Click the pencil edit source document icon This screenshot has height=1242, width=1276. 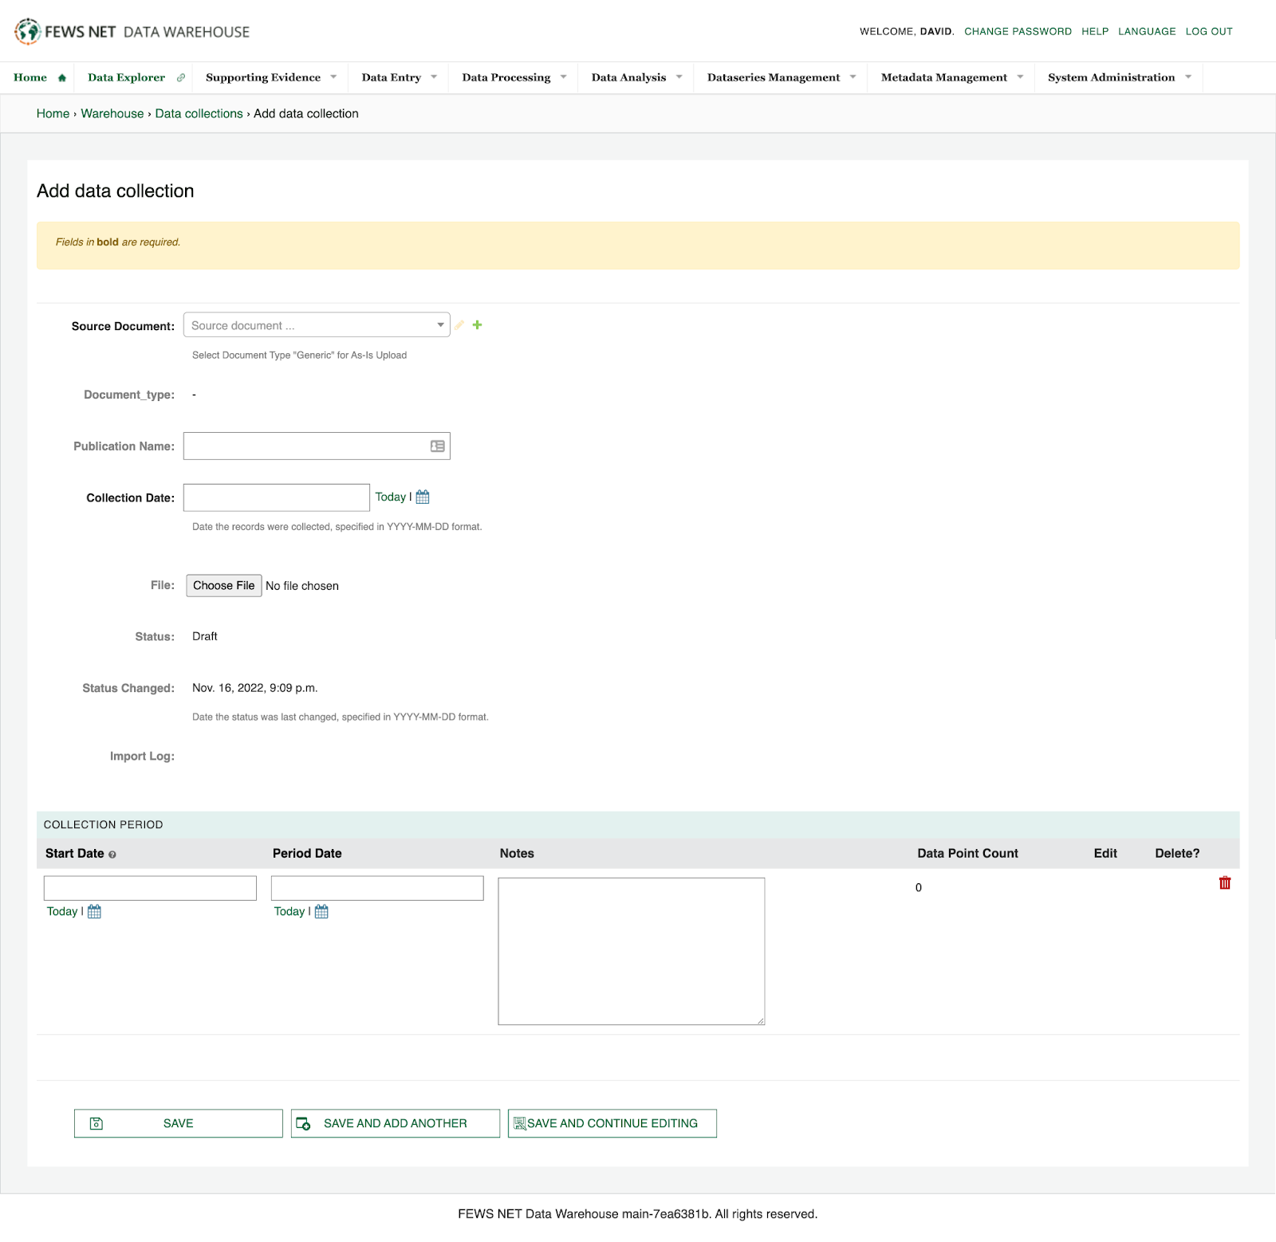coord(459,325)
